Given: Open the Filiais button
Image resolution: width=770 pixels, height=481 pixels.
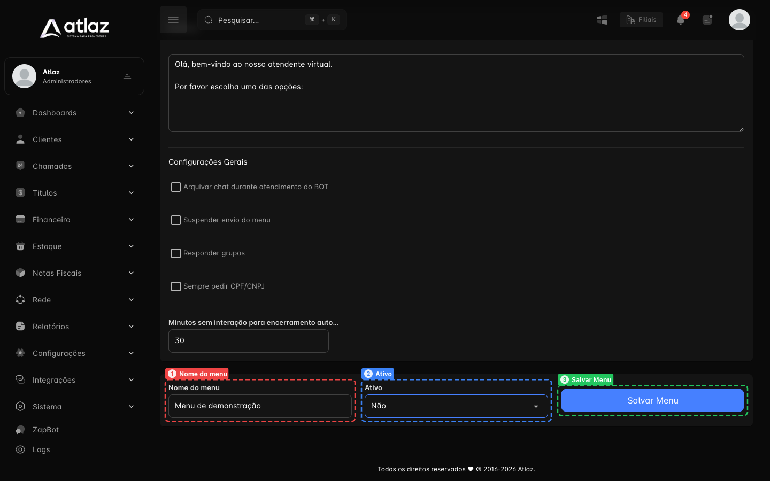Looking at the screenshot, I should pos(641,20).
